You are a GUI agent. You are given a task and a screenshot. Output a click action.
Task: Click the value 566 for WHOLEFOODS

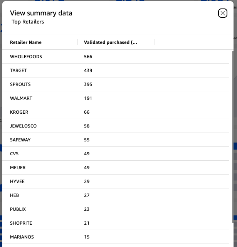pos(88,57)
